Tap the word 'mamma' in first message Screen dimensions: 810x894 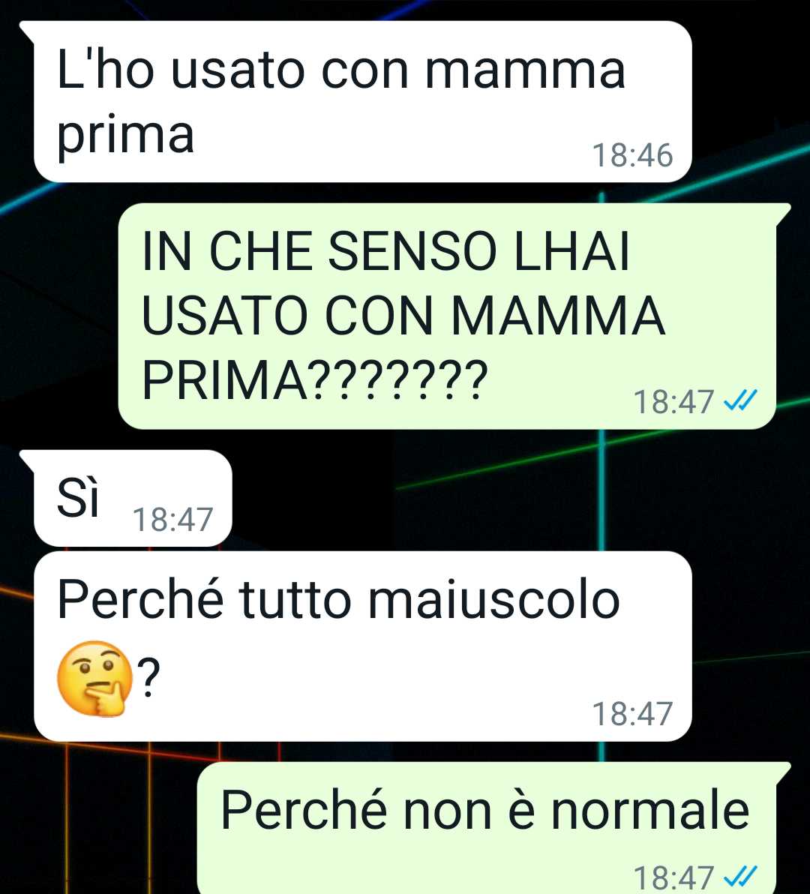tap(525, 70)
